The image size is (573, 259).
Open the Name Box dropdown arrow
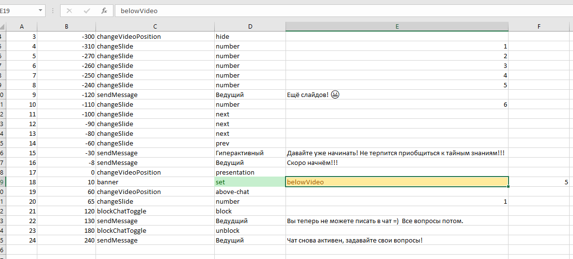38,11
